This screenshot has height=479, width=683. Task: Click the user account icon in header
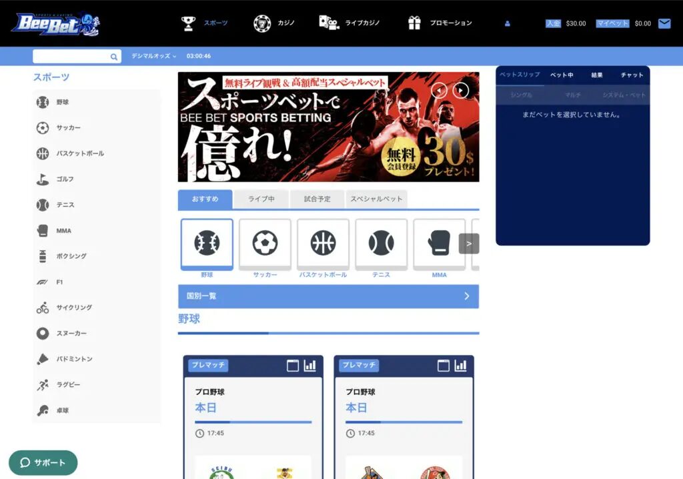point(508,23)
